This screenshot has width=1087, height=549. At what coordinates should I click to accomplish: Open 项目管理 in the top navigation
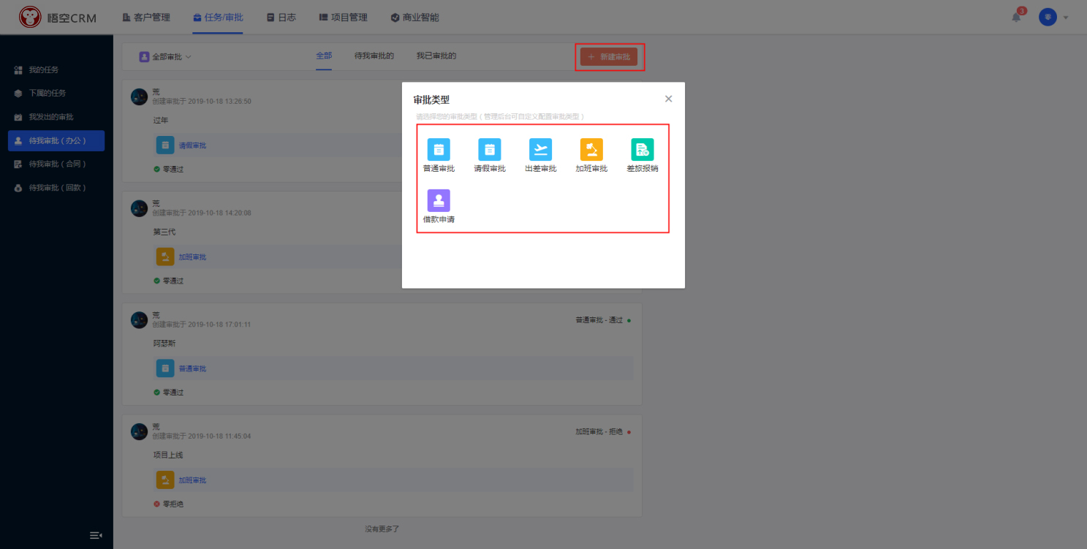pyautogui.click(x=344, y=18)
